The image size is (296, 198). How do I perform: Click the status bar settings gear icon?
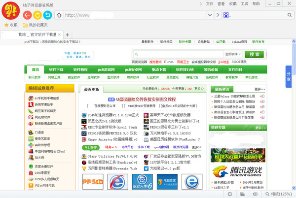pos(230,194)
